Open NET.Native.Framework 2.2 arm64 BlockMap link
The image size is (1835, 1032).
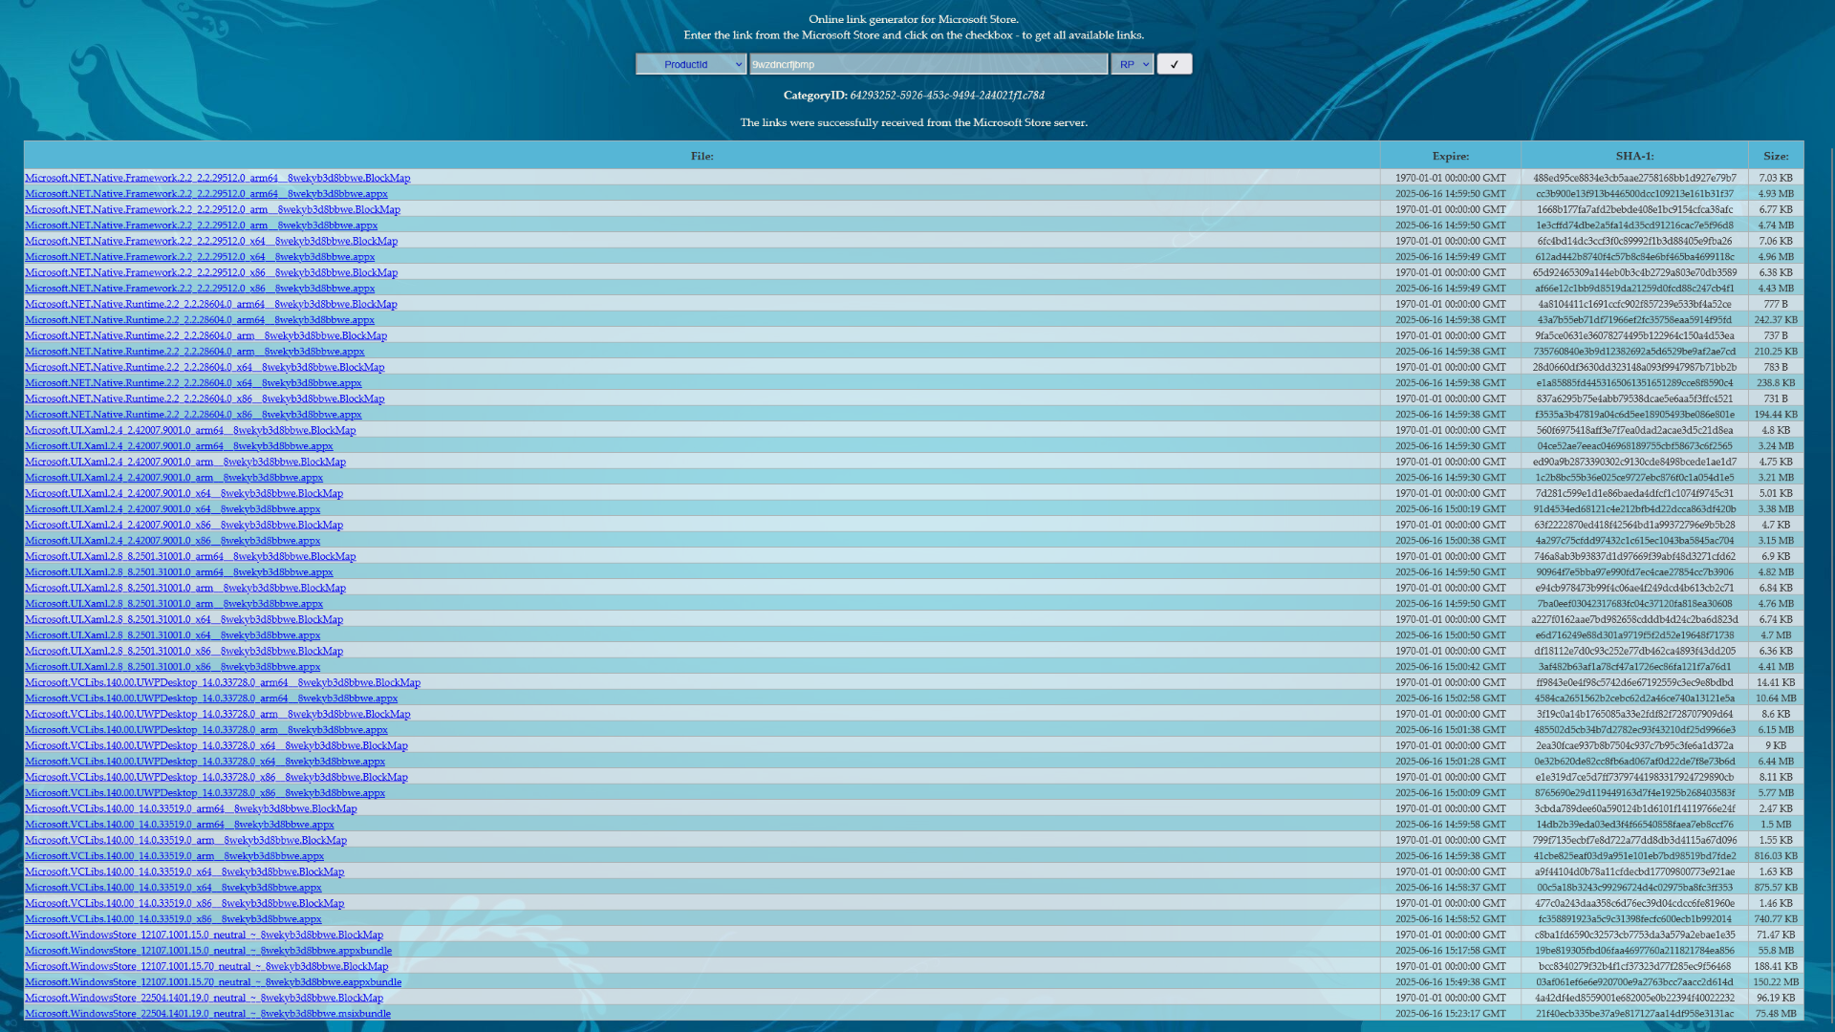point(217,178)
